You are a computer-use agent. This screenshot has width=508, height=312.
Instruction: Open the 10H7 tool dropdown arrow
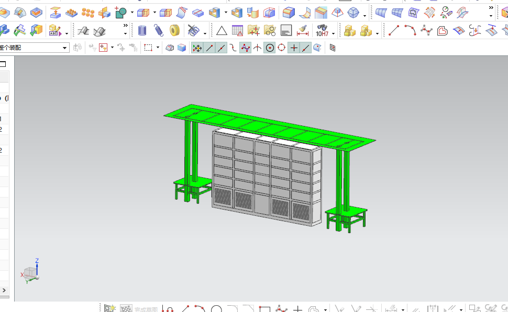(x=334, y=33)
